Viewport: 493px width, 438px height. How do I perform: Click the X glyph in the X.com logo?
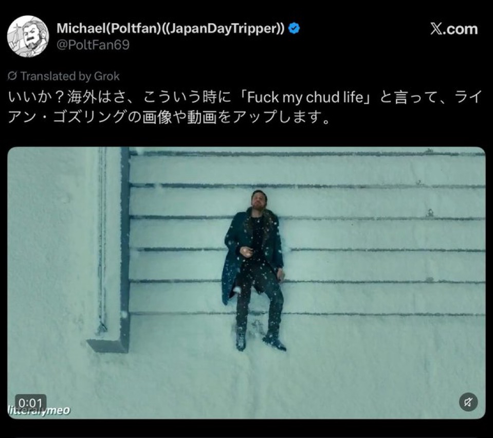point(436,29)
